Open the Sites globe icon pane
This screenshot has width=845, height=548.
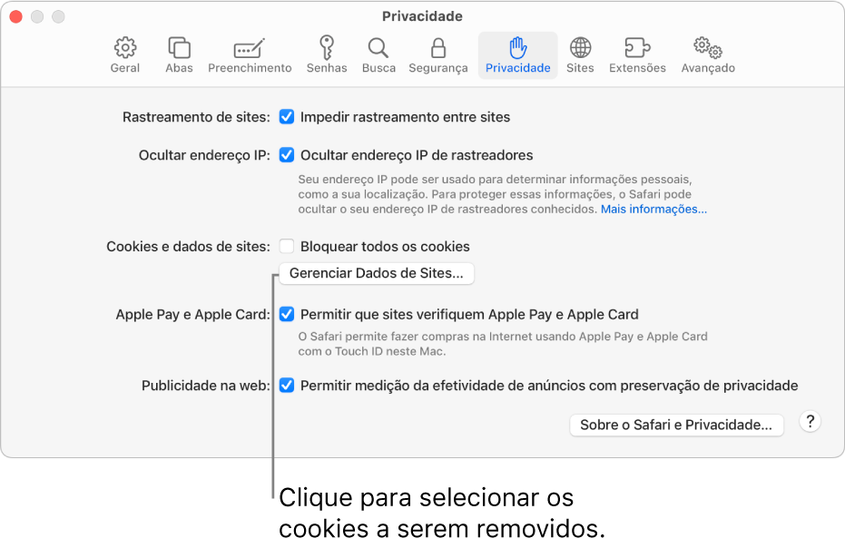[580, 55]
